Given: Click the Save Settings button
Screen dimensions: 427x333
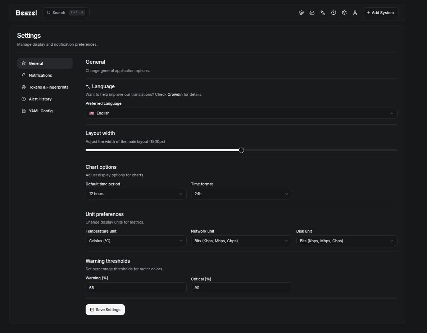Looking at the screenshot, I should (x=105, y=310).
